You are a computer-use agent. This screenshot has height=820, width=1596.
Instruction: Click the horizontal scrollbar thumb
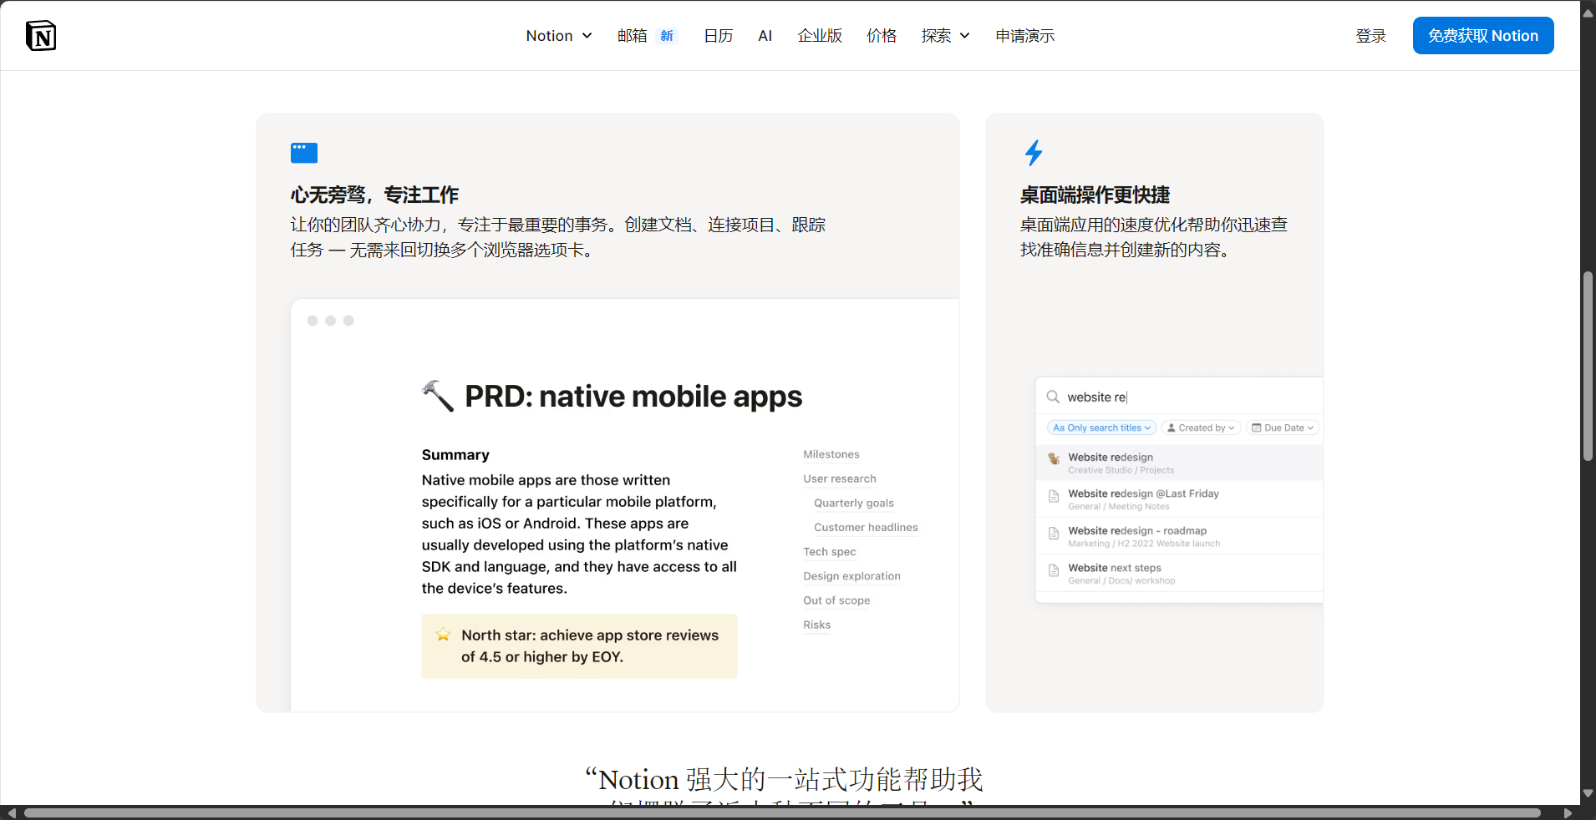click(x=782, y=812)
